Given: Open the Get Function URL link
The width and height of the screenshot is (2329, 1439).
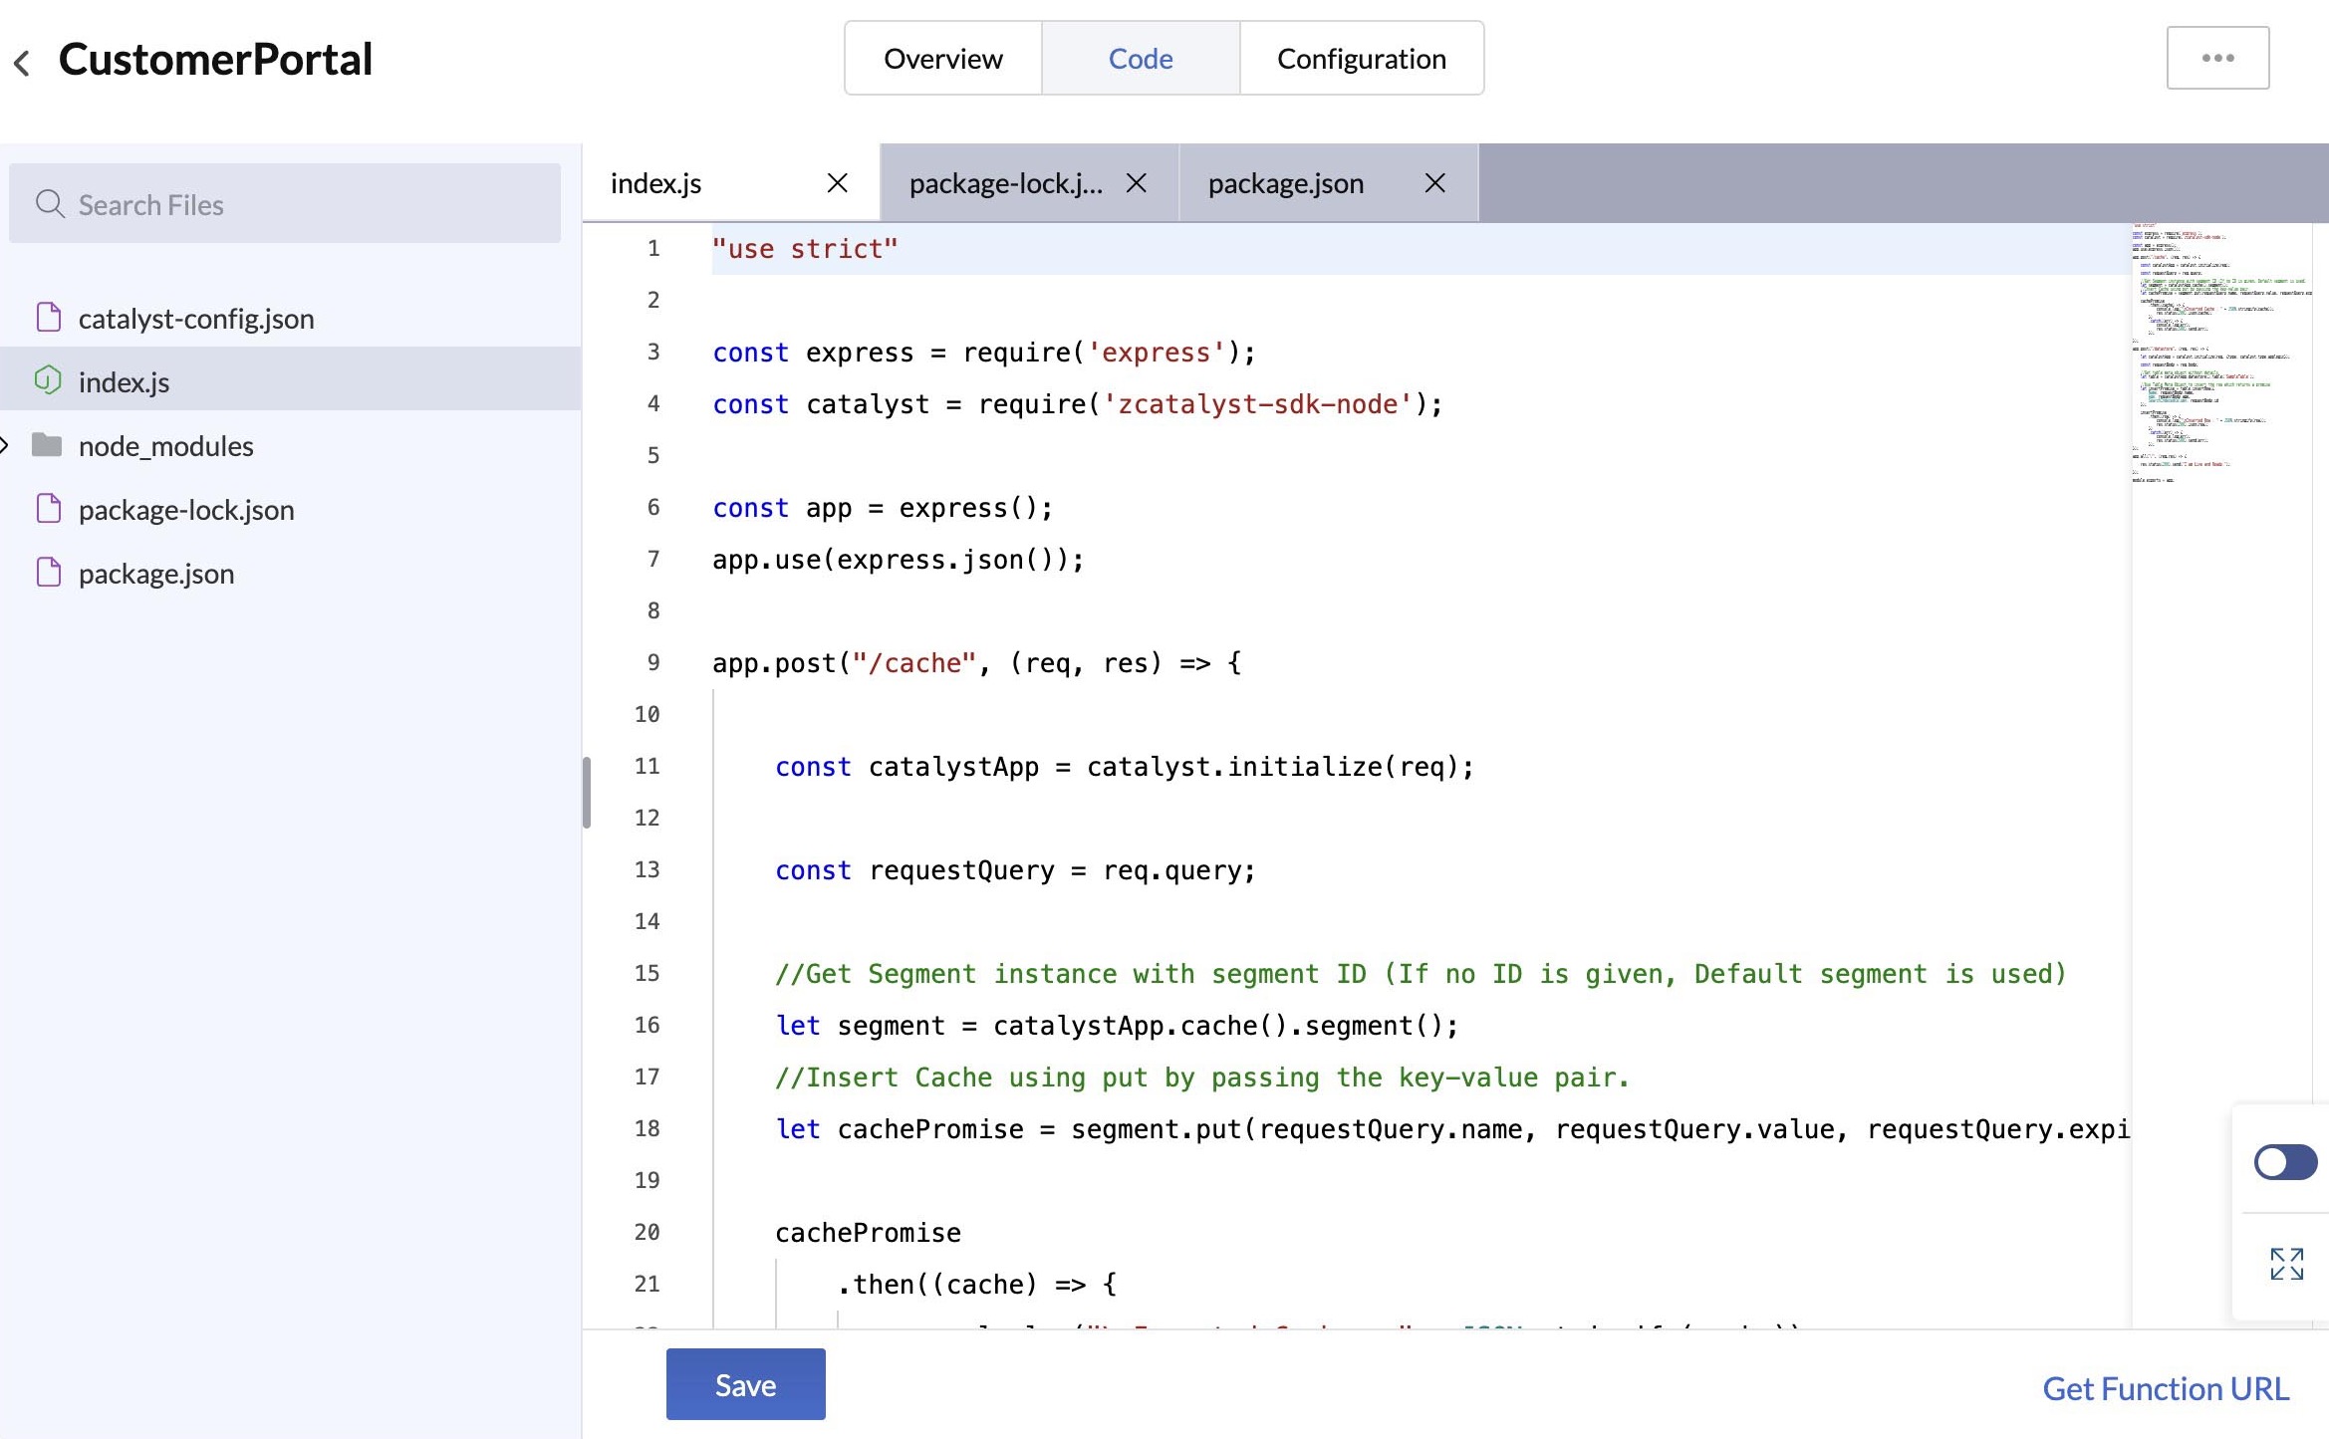Looking at the screenshot, I should [2166, 1387].
